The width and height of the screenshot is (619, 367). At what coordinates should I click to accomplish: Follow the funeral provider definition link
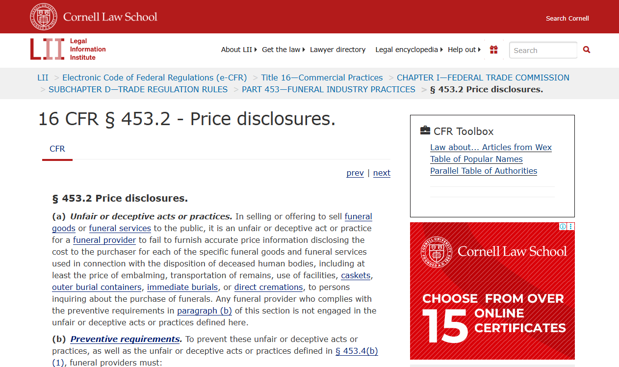tap(104, 240)
